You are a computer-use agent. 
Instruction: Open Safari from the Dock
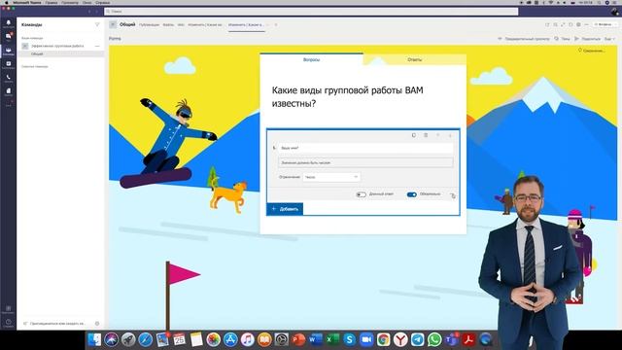pyautogui.click(x=145, y=339)
